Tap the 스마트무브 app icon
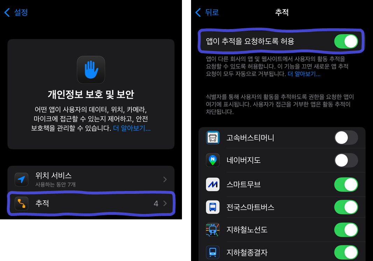The image size is (373, 261). click(x=213, y=184)
